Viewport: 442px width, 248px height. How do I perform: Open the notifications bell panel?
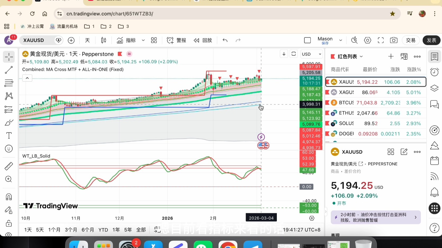point(434,192)
